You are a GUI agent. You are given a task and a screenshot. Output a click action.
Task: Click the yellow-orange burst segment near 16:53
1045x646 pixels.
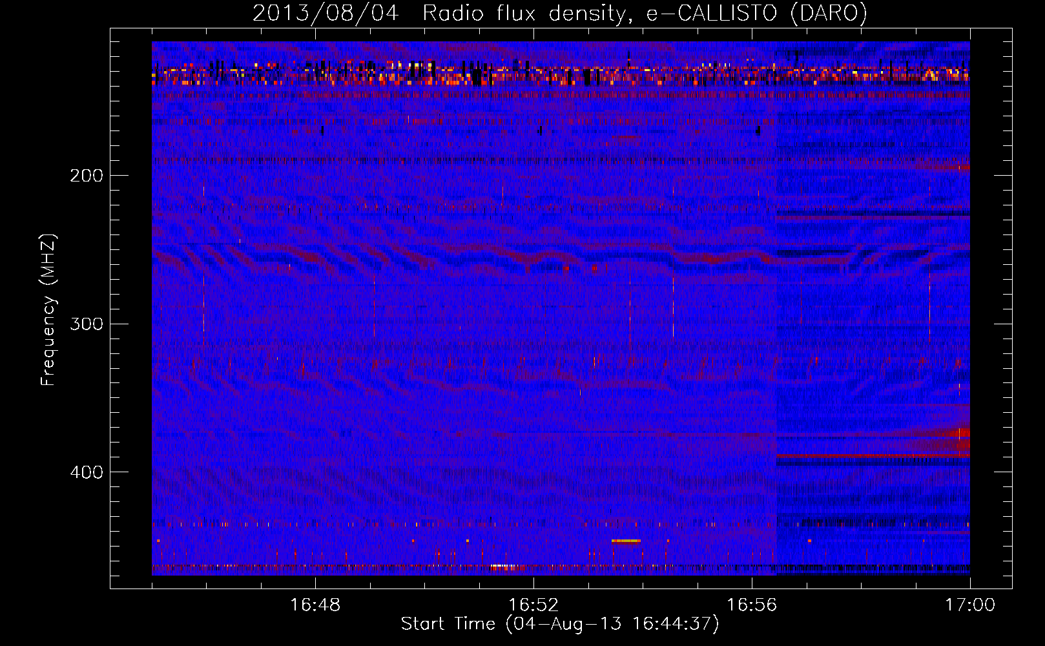pos(626,541)
